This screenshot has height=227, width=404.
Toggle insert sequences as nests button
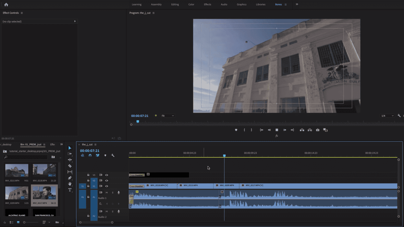pos(82,155)
